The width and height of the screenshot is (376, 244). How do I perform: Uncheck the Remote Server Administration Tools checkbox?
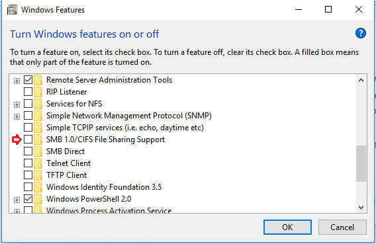pyautogui.click(x=28, y=80)
